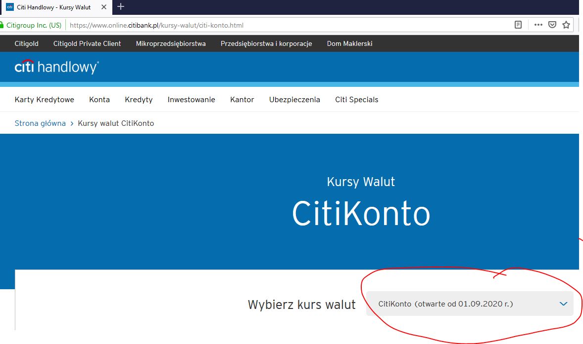Open Citigold section

pyautogui.click(x=26, y=44)
